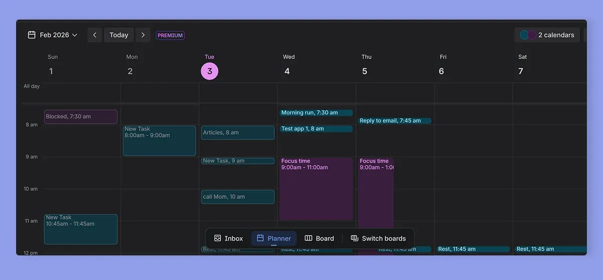The width and height of the screenshot is (603, 280).
Task: Open the Morning run, 7:30 am event
Action: pos(316,113)
